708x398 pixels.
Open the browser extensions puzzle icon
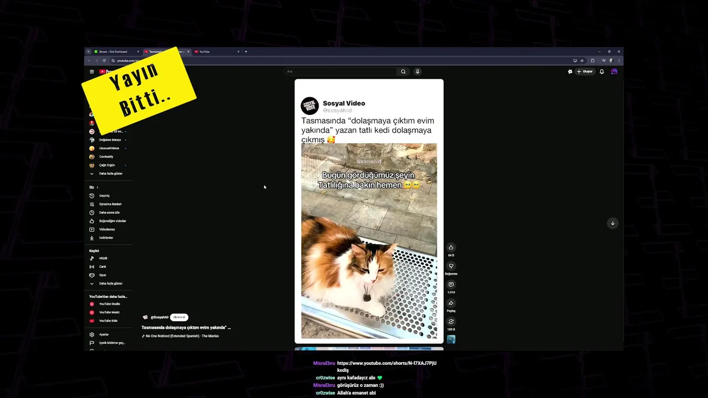592,60
